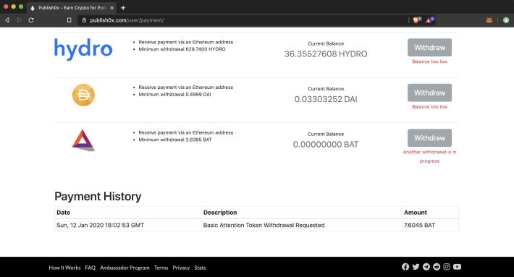
Task: Withdraw DAI balance
Action: [x=429, y=93]
